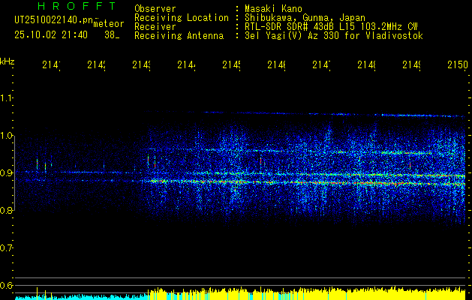
Task: Click the cyan signal-level bars at bottom
Action: coord(81,297)
